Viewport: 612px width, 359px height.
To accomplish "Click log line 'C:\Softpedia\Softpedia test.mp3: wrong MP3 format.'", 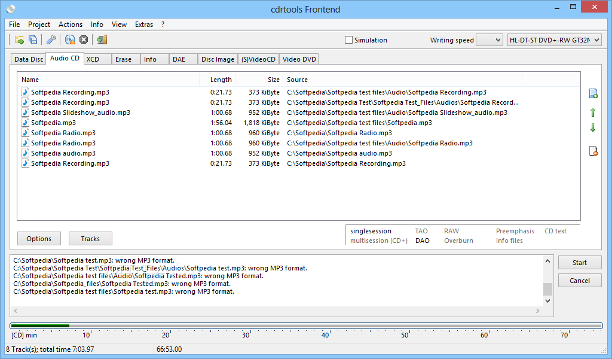I will tap(94, 260).
